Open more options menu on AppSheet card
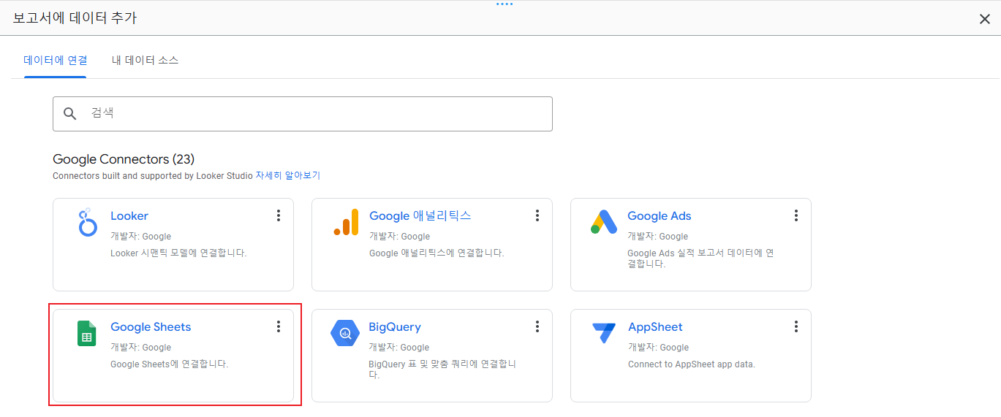The image size is (1001, 417). (x=796, y=326)
